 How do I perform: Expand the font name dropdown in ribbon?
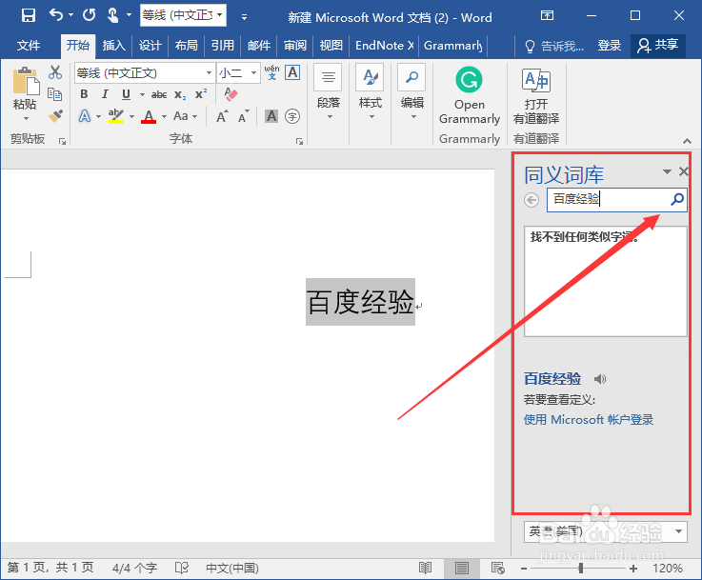pyautogui.click(x=209, y=72)
